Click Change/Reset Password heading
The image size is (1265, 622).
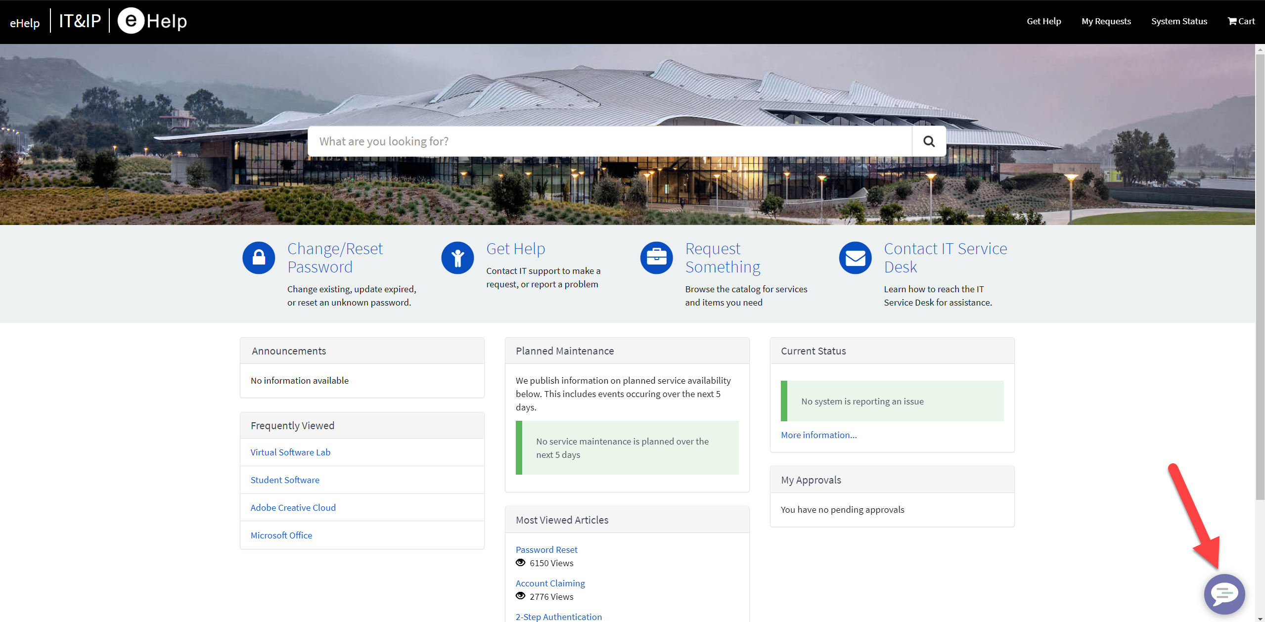coord(335,258)
